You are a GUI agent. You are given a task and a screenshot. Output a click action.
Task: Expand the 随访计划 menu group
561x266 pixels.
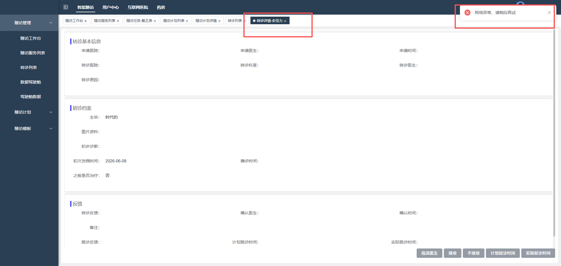[x=51, y=112]
